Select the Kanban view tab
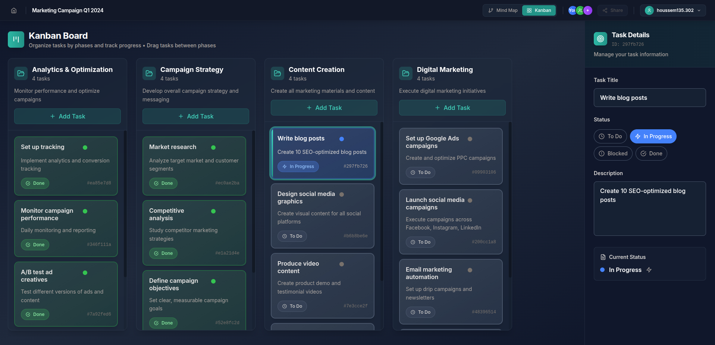 (x=539, y=10)
